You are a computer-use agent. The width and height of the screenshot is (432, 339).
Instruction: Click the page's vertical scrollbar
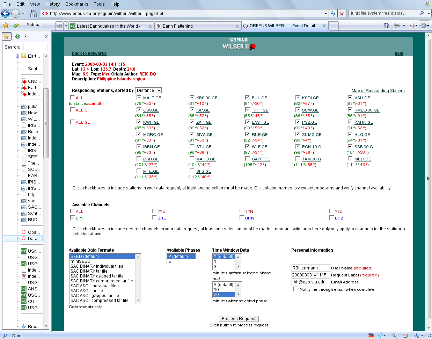pyautogui.click(x=429, y=182)
